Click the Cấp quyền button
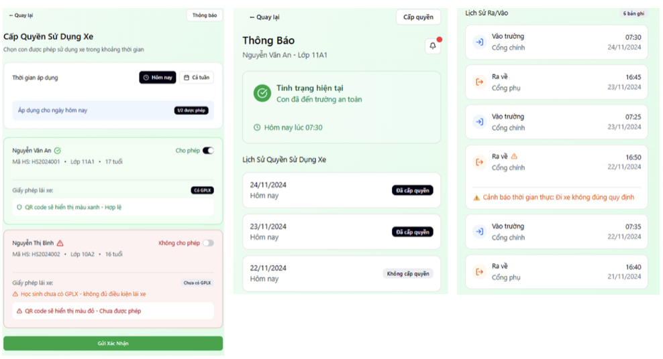The height and width of the screenshot is (359, 663). 418,17
